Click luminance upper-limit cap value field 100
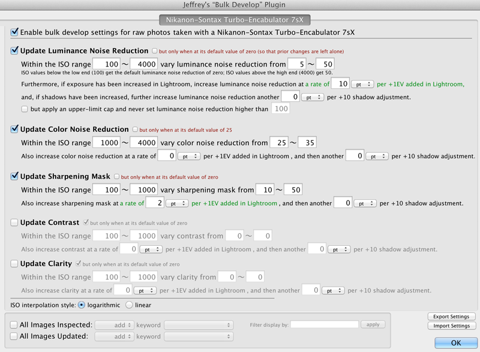The width and height of the screenshot is (480, 352). point(280,109)
